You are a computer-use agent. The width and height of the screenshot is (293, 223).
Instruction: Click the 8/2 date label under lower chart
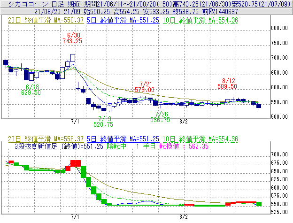click(184, 217)
